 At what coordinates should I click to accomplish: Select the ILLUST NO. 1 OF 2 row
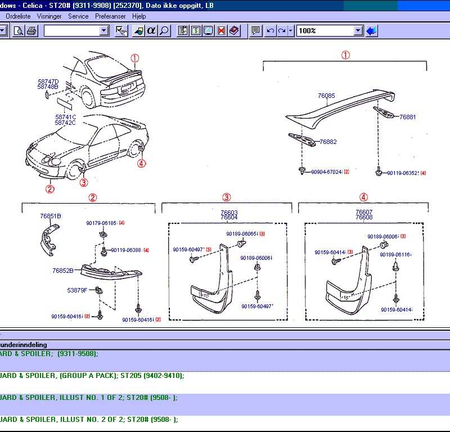[225, 405]
